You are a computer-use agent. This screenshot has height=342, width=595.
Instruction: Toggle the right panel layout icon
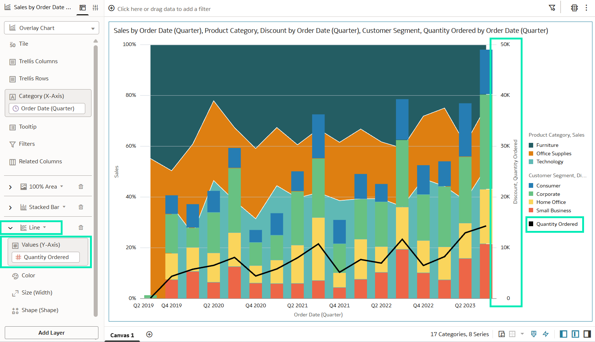[x=587, y=334]
